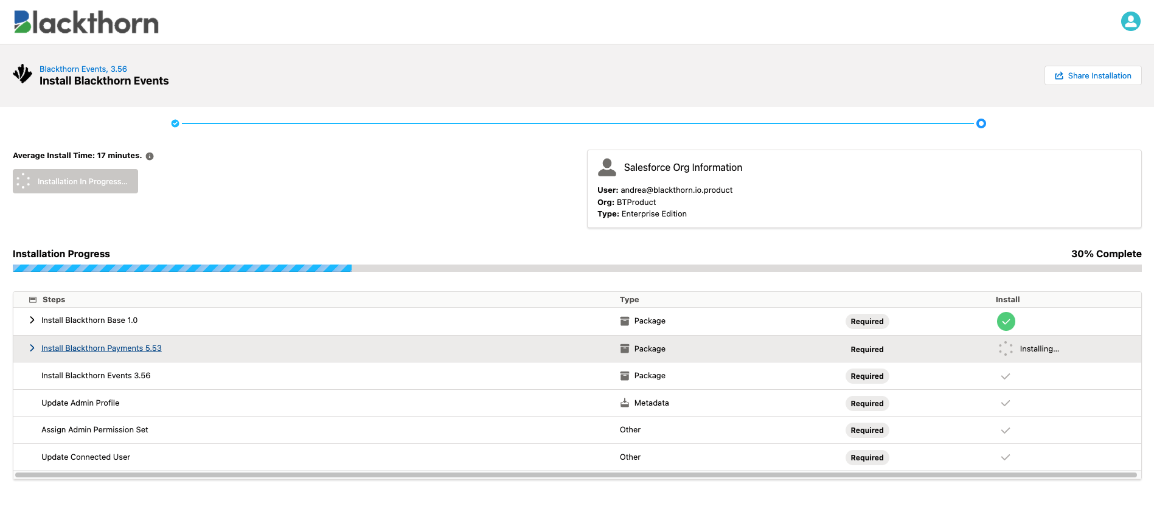Click the Blackthorn logo
The width and height of the screenshot is (1154, 509).
(86, 22)
